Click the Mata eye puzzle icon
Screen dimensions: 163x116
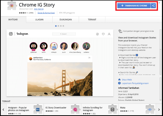click(150, 109)
